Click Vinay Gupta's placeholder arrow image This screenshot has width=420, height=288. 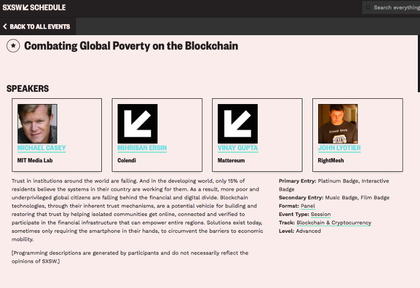(x=237, y=124)
